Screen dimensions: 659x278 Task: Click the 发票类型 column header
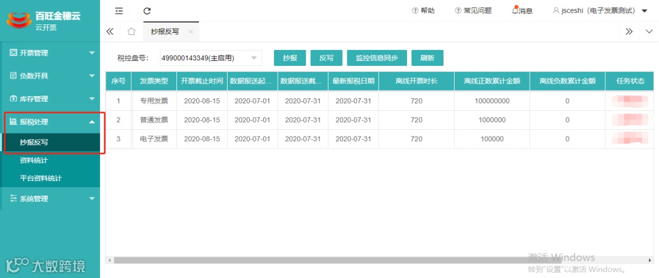point(154,81)
